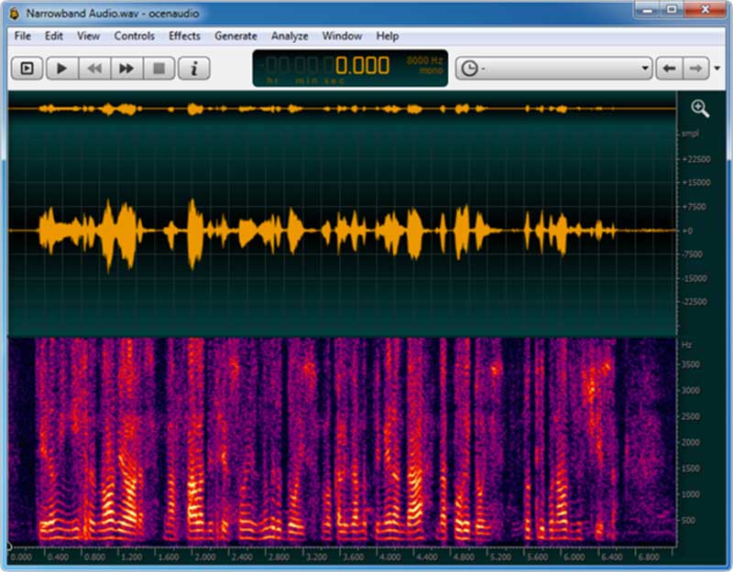Go forward with the right arrow button

pos(695,69)
